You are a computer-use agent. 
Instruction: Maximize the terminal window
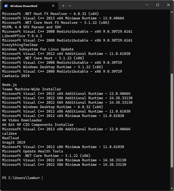158,5
